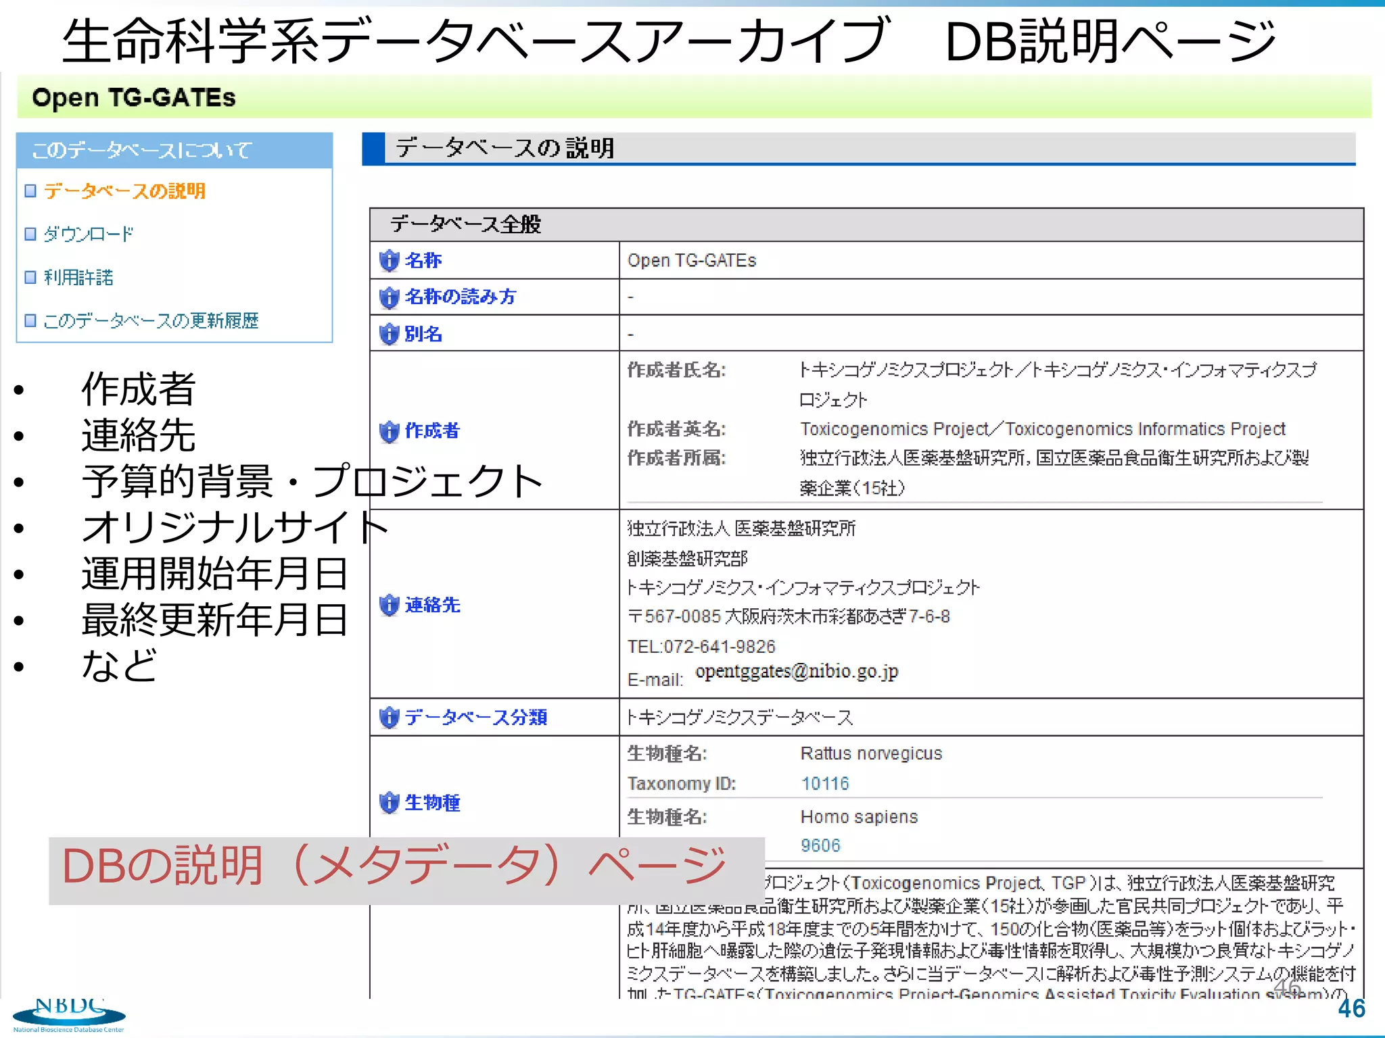Click the info icon beside 生物種
Image resolution: width=1385 pixels, height=1038 pixels.
(x=389, y=803)
